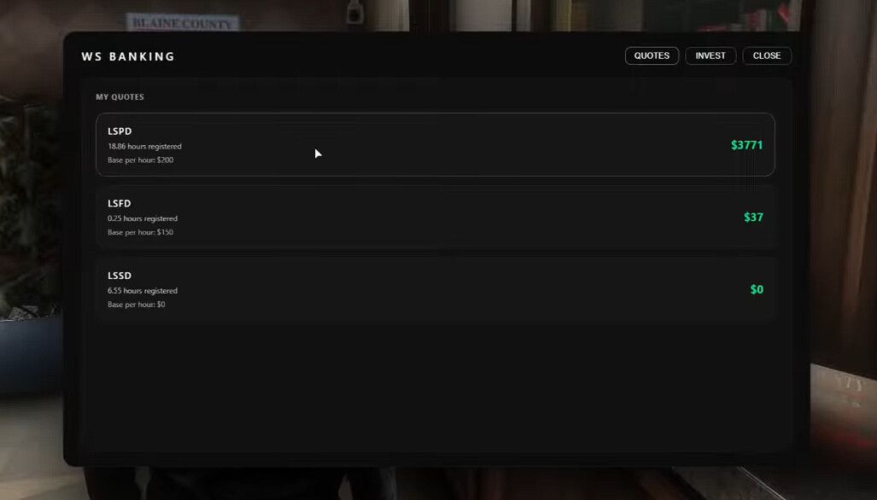Select the LSFD quote card
Image resolution: width=877 pixels, height=500 pixels.
[x=436, y=217]
